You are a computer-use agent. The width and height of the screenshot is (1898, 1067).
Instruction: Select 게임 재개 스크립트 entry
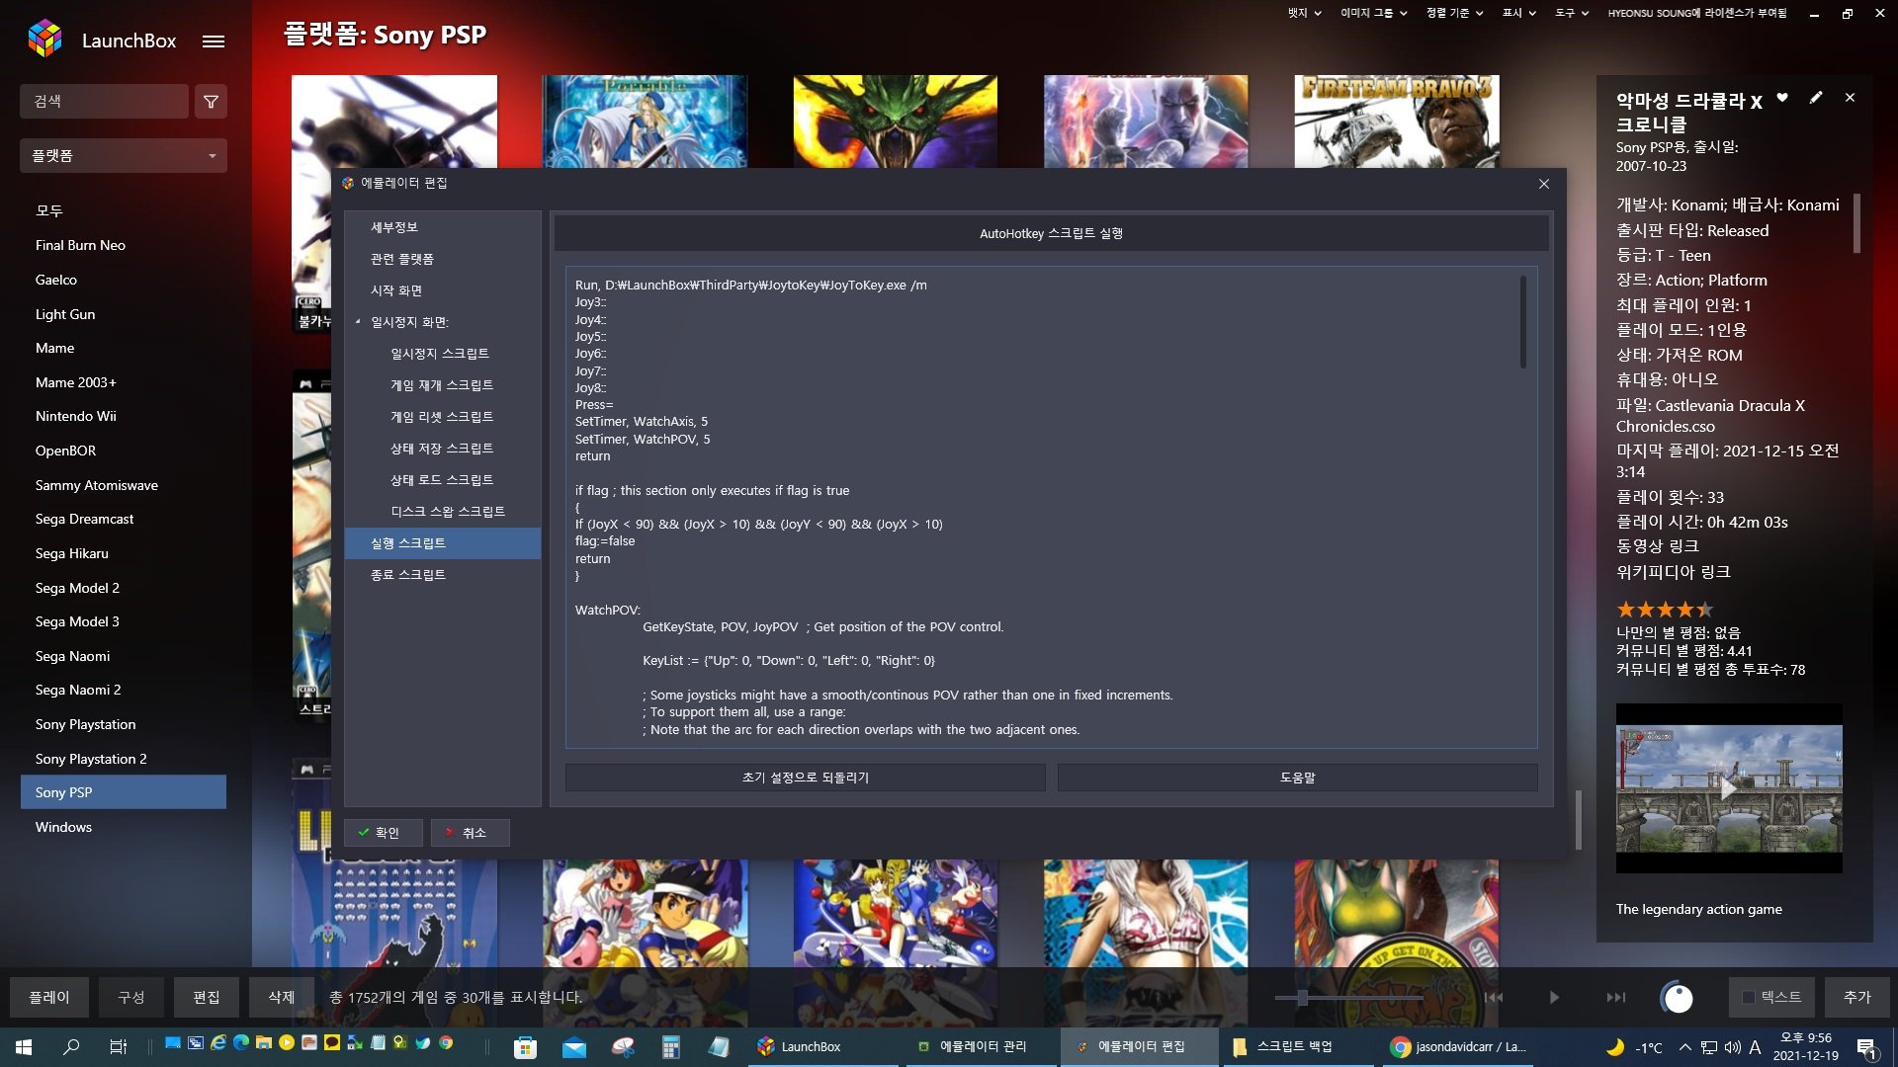coord(442,385)
